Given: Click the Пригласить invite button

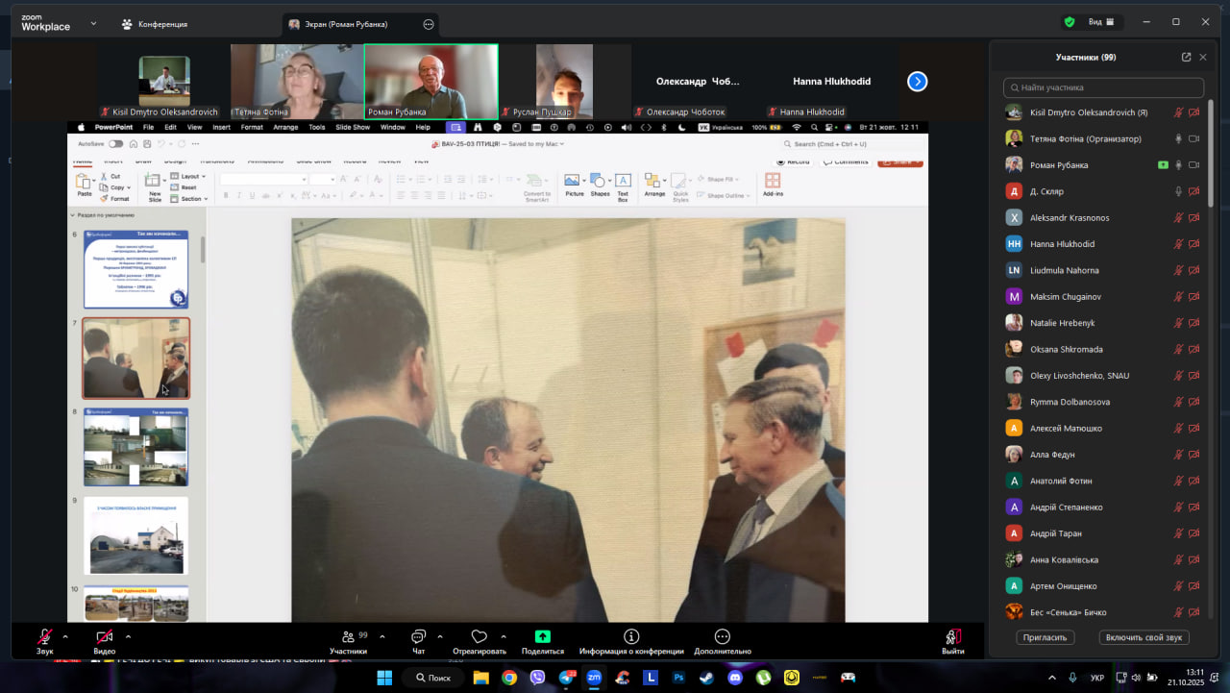Looking at the screenshot, I should point(1045,637).
